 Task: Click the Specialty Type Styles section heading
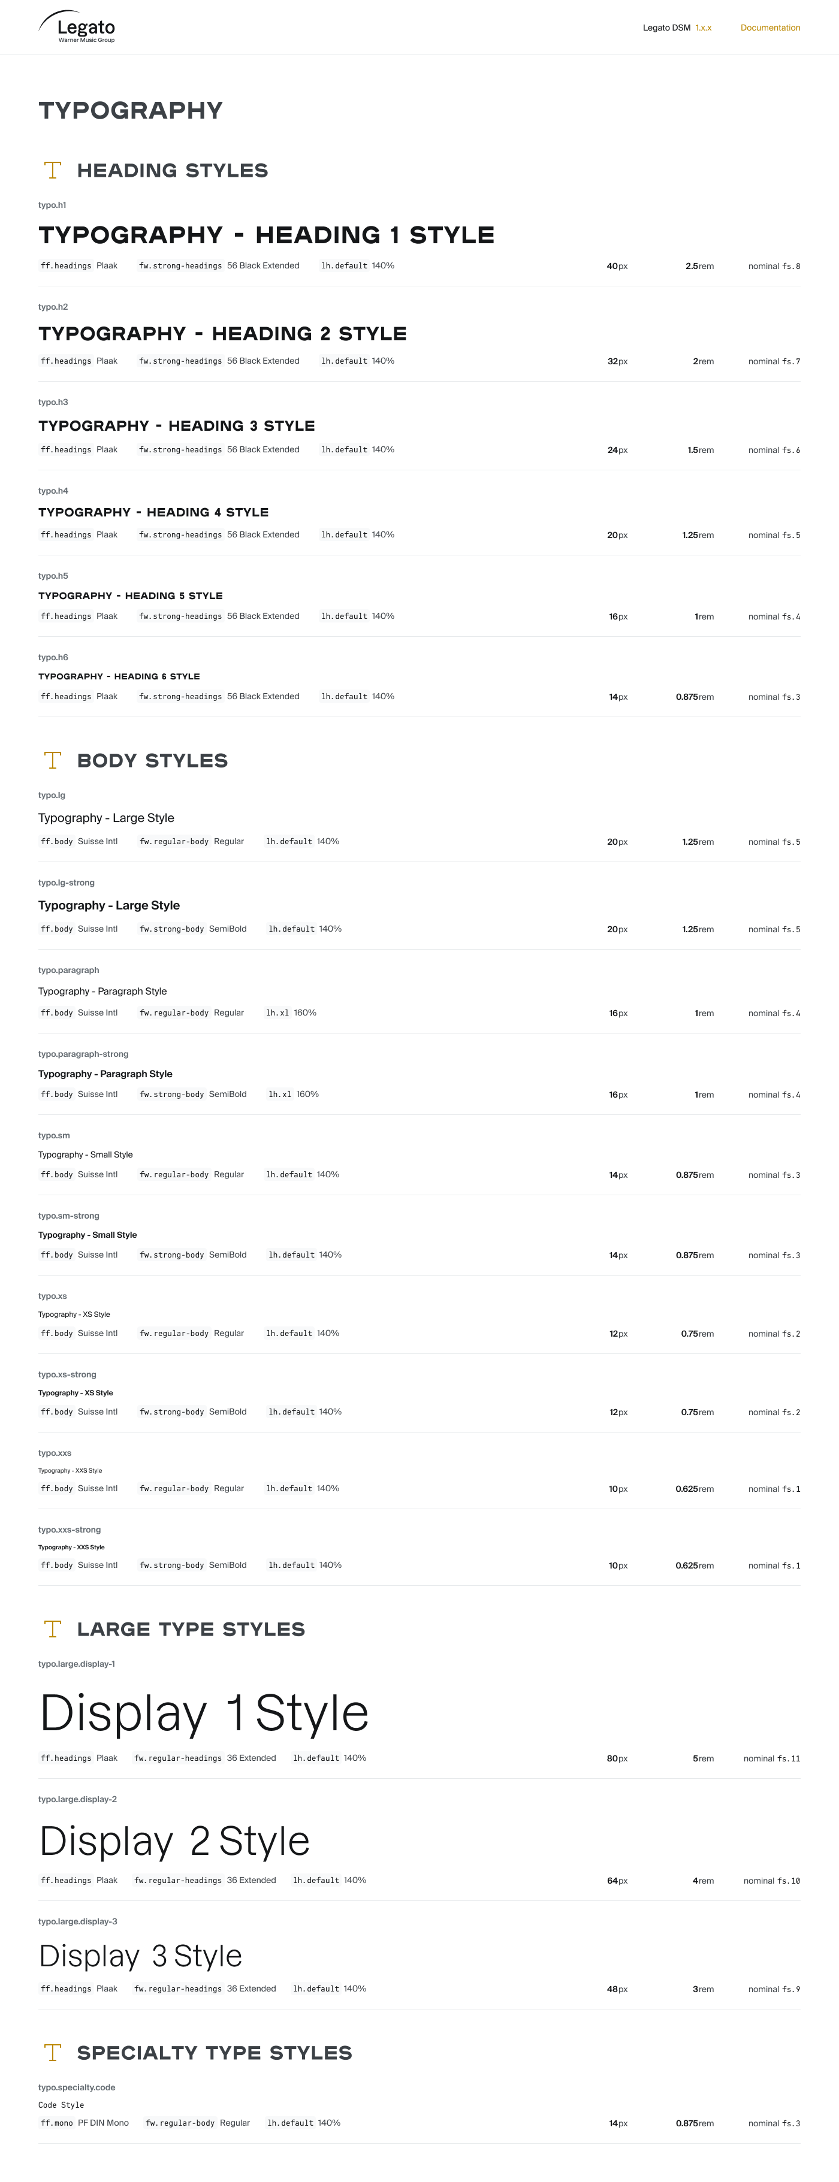click(215, 2053)
